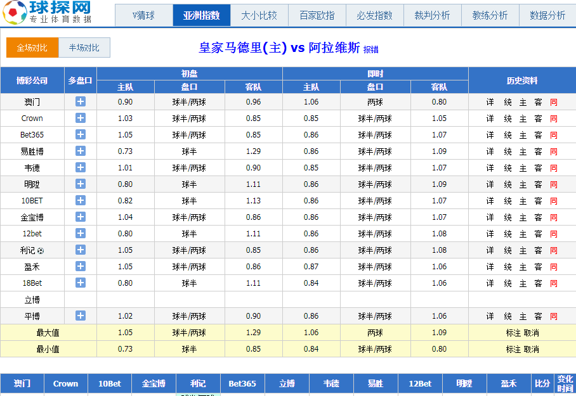Click the 皇家马德里(主) vs 阿拉维斯 match title
Viewport: 576px width, 396px height.
tap(279, 48)
